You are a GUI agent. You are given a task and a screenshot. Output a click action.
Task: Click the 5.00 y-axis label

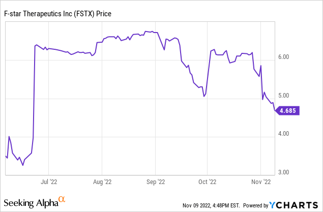[x=289, y=96]
